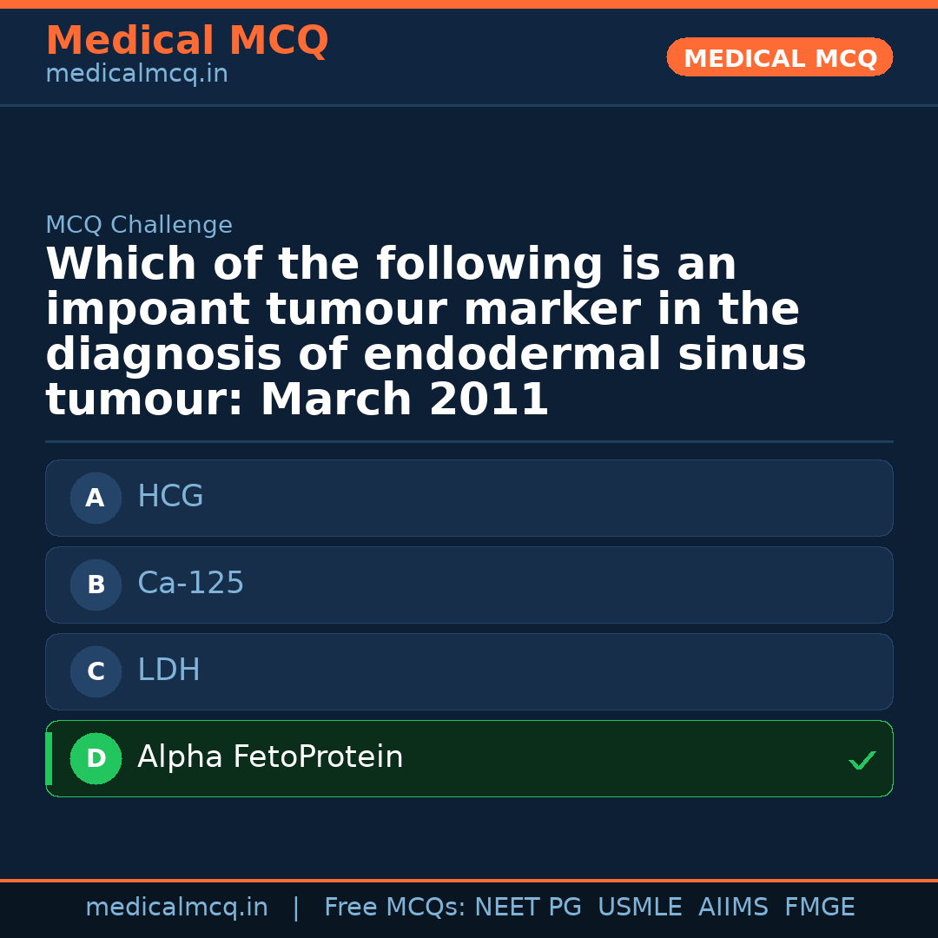Click the circular B badge icon
The height and width of the screenshot is (938, 938).
point(96,585)
